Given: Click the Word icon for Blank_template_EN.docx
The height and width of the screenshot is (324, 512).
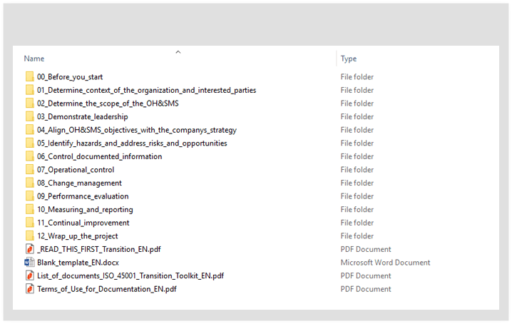Looking at the screenshot, I should point(29,263).
